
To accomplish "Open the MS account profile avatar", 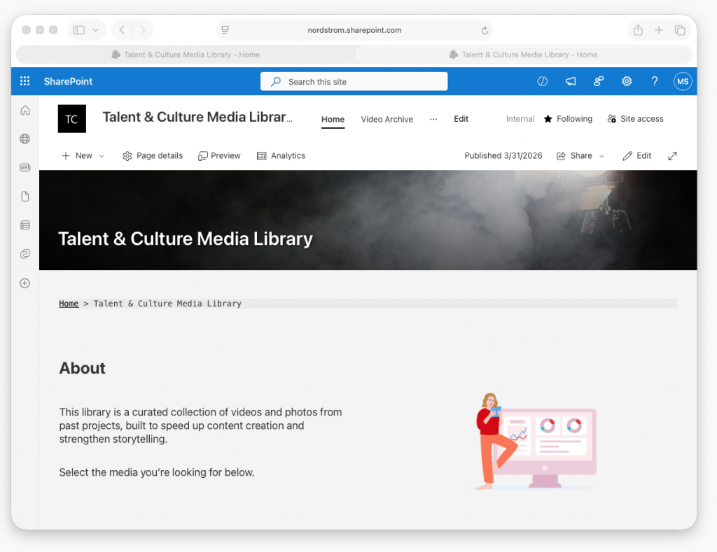I will (683, 81).
